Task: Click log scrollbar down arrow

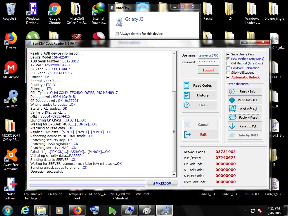Action: point(174,175)
